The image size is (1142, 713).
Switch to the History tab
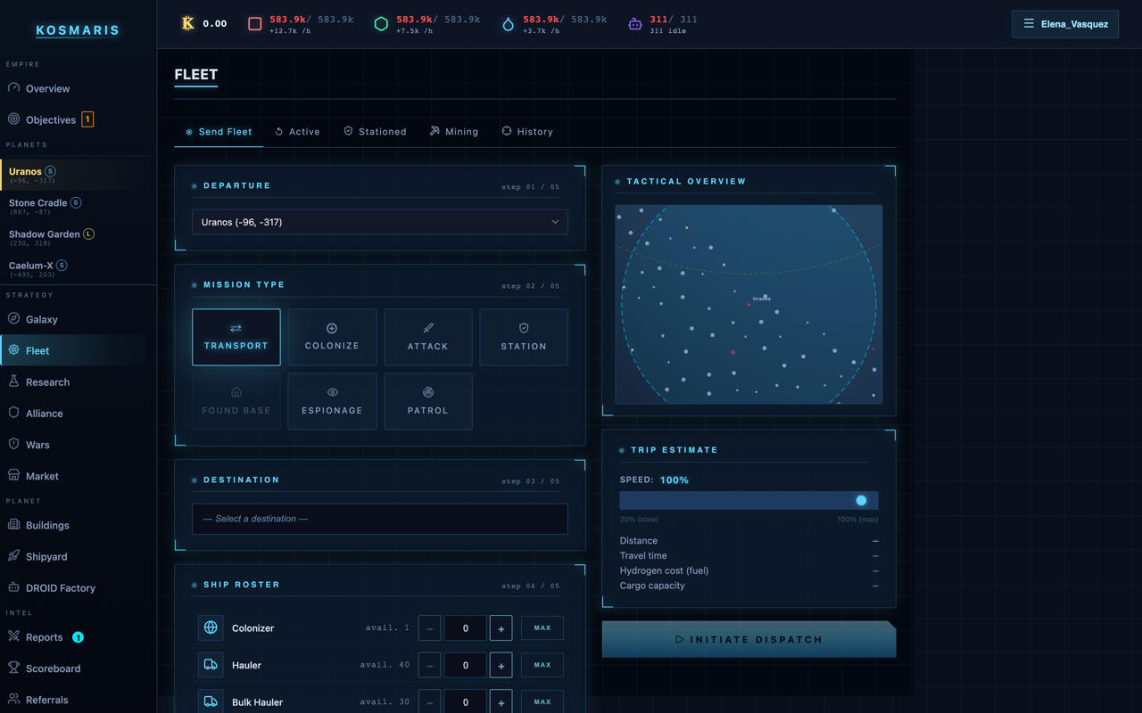527,132
